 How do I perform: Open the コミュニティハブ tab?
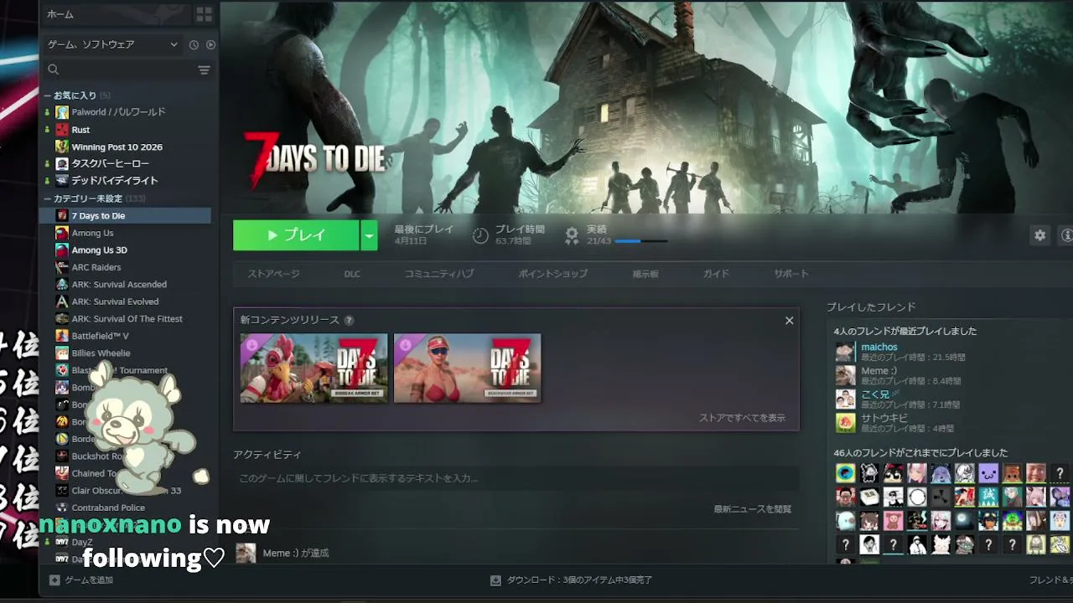click(x=439, y=274)
